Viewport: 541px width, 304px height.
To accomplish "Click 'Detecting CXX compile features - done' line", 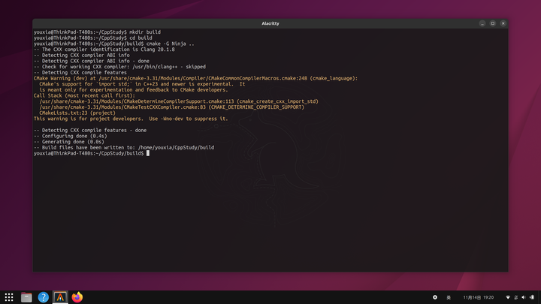I will click(x=90, y=131).
